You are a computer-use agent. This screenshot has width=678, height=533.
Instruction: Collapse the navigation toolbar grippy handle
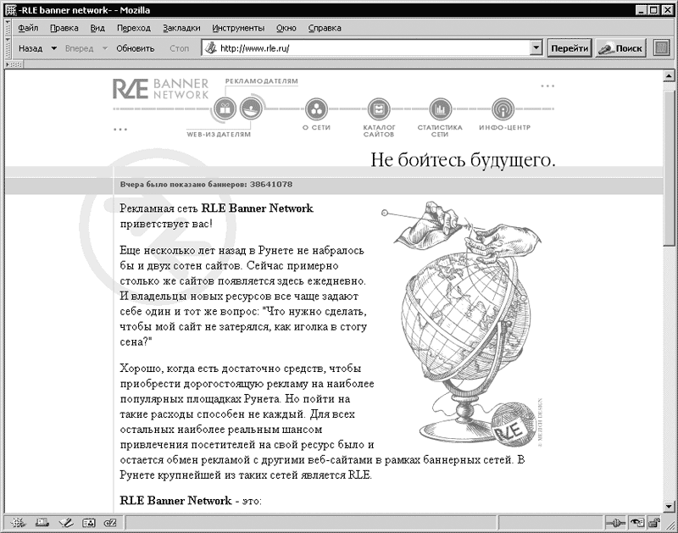click(x=8, y=48)
